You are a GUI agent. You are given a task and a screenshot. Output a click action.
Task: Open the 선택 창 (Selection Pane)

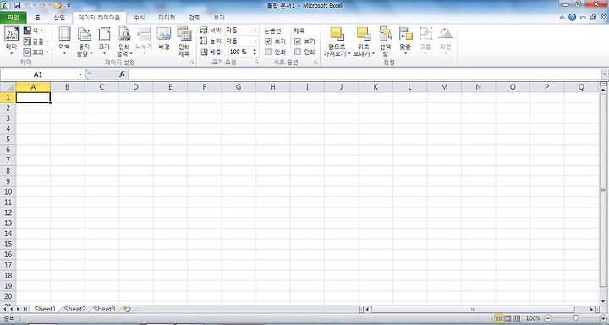pyautogui.click(x=386, y=41)
